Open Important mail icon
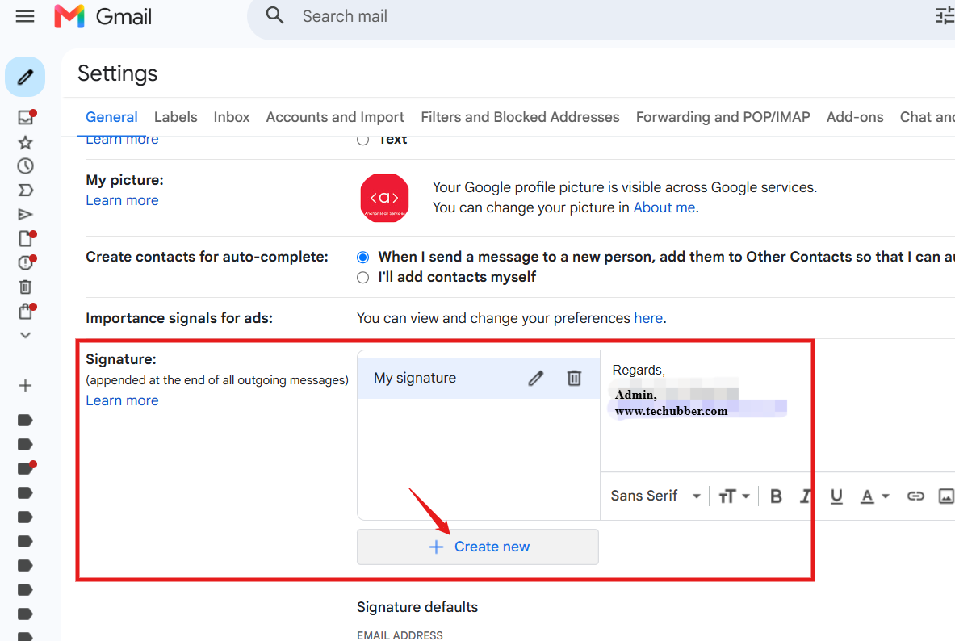Image resolution: width=955 pixels, height=641 pixels. (x=25, y=190)
